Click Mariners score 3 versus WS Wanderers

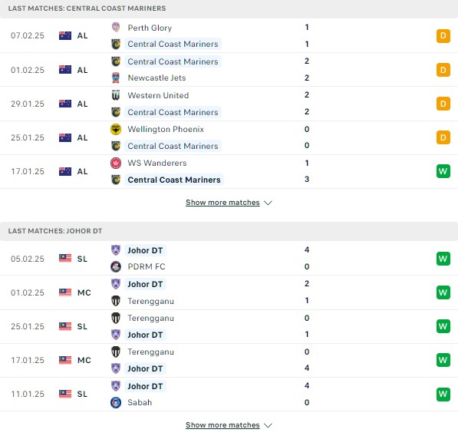pyautogui.click(x=307, y=179)
